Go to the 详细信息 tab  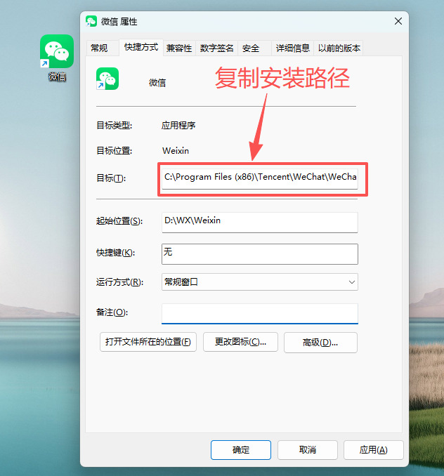(x=292, y=48)
